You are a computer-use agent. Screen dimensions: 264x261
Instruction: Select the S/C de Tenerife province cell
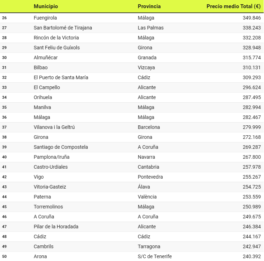point(155,256)
